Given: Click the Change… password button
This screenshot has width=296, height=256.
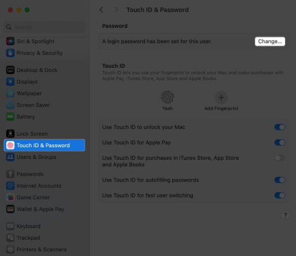Looking at the screenshot, I should pyautogui.click(x=270, y=41).
